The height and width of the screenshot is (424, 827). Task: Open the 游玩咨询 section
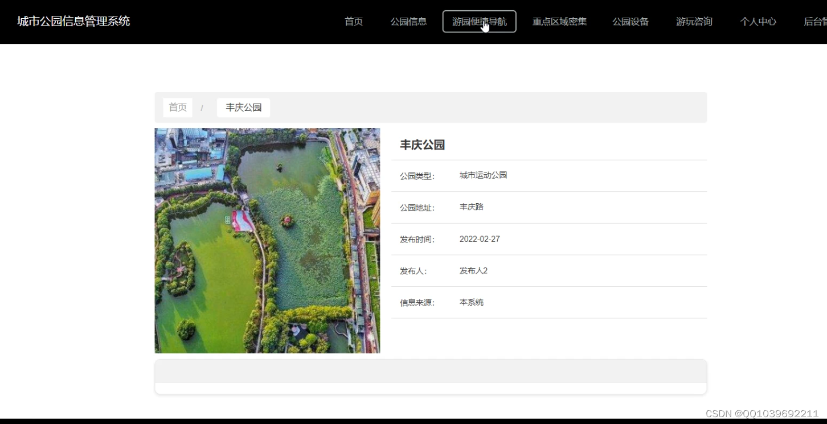[694, 22]
